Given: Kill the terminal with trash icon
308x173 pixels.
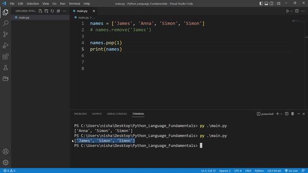Looking at the screenshot, I should point(293,114).
